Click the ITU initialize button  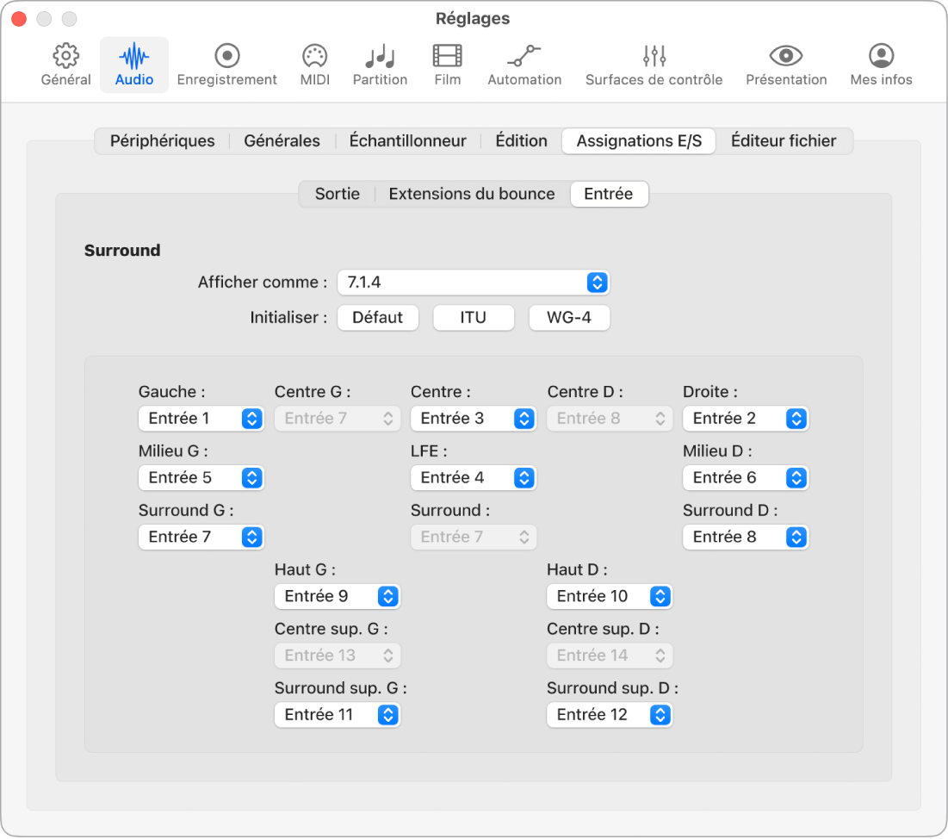[474, 318]
